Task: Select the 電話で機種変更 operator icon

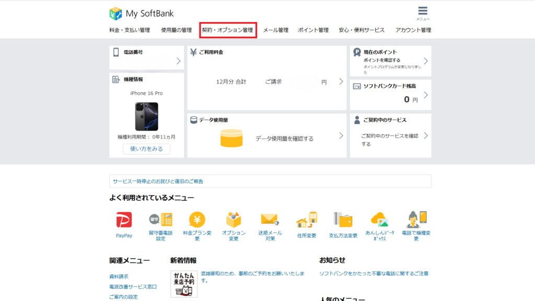Action: pyautogui.click(x=416, y=219)
